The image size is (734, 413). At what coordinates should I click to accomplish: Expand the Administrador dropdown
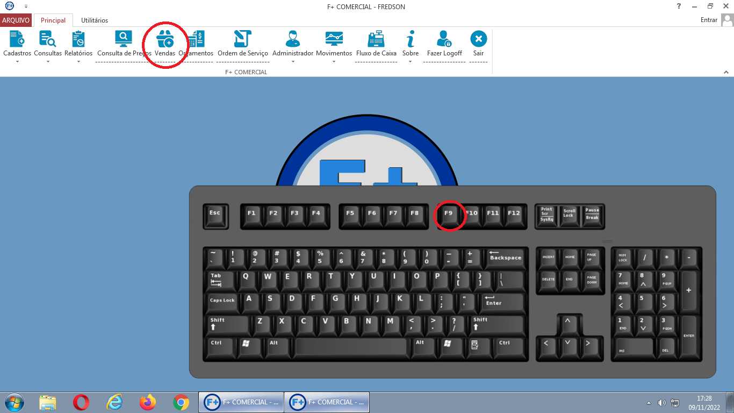point(293,61)
